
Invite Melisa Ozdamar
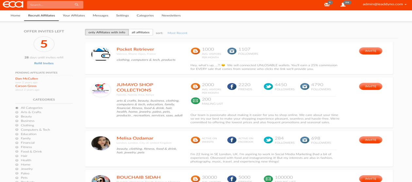[x=370, y=140]
